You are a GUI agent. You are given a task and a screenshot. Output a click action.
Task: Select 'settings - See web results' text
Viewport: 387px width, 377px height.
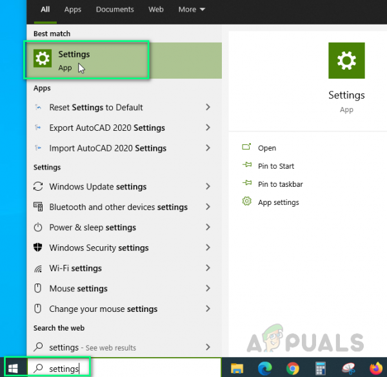(x=92, y=347)
